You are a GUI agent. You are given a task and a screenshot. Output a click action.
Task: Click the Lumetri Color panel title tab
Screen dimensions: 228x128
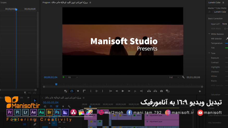[214, 2]
